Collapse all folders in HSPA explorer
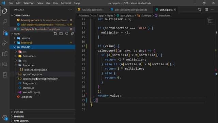The height and width of the screenshot is (123, 218). pyautogui.click(x=73, y=33)
